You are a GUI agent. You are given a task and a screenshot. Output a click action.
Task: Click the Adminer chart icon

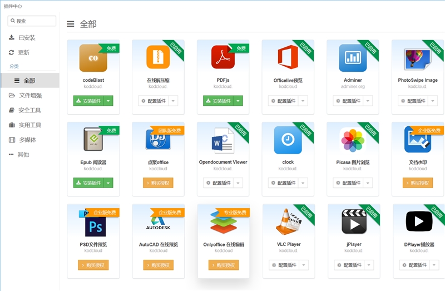[353, 58]
